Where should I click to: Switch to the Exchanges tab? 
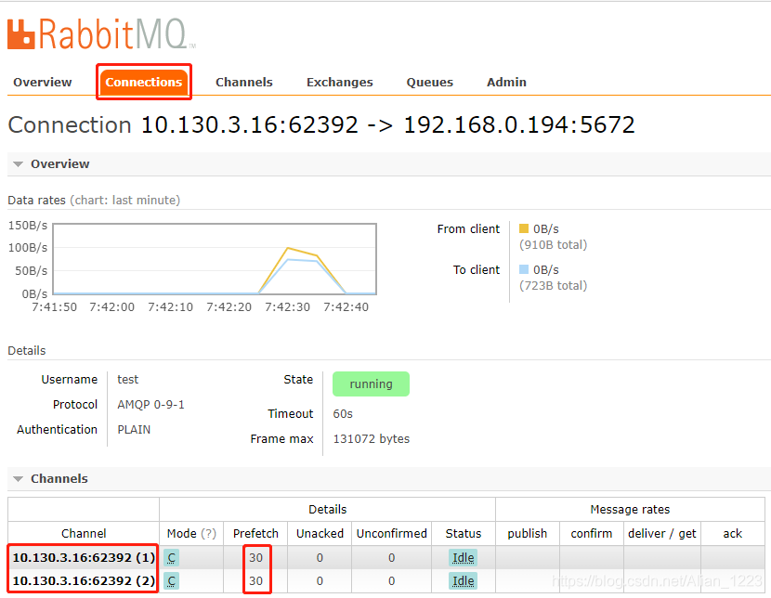point(339,82)
